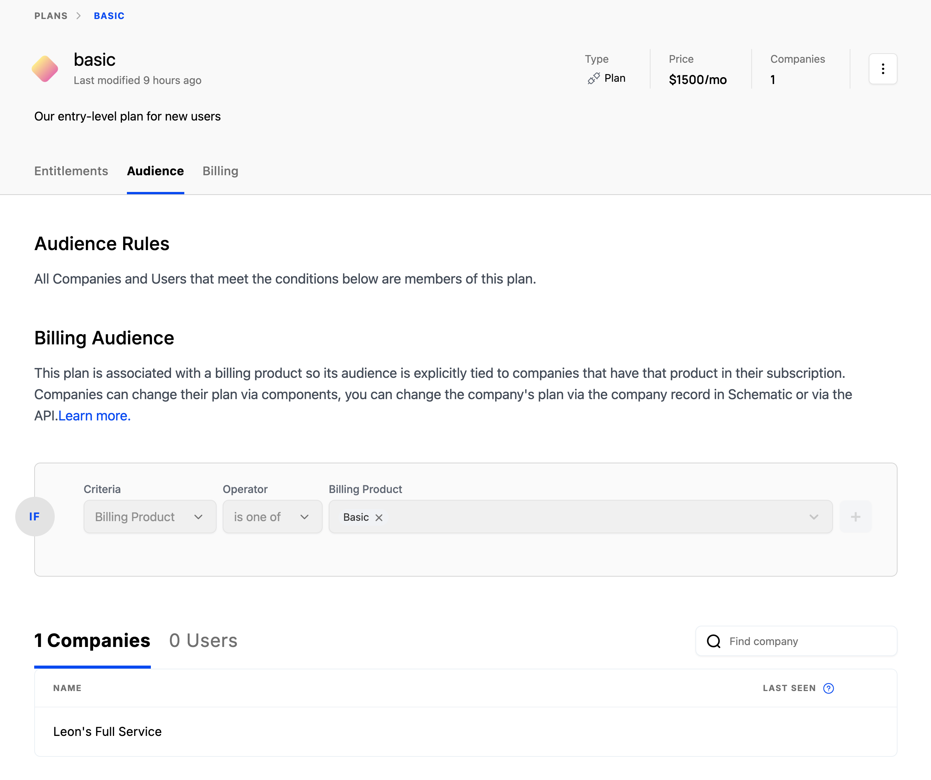Select the 1 Companies tab
Screen dimensions: 931x780
[x=92, y=641]
